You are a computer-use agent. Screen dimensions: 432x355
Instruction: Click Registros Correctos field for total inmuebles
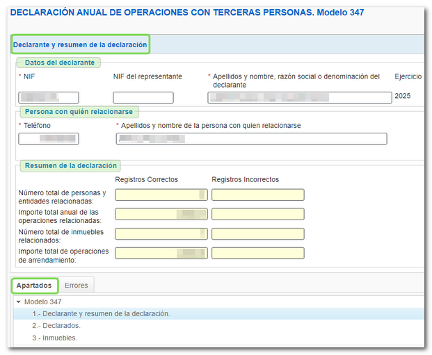[x=161, y=233]
